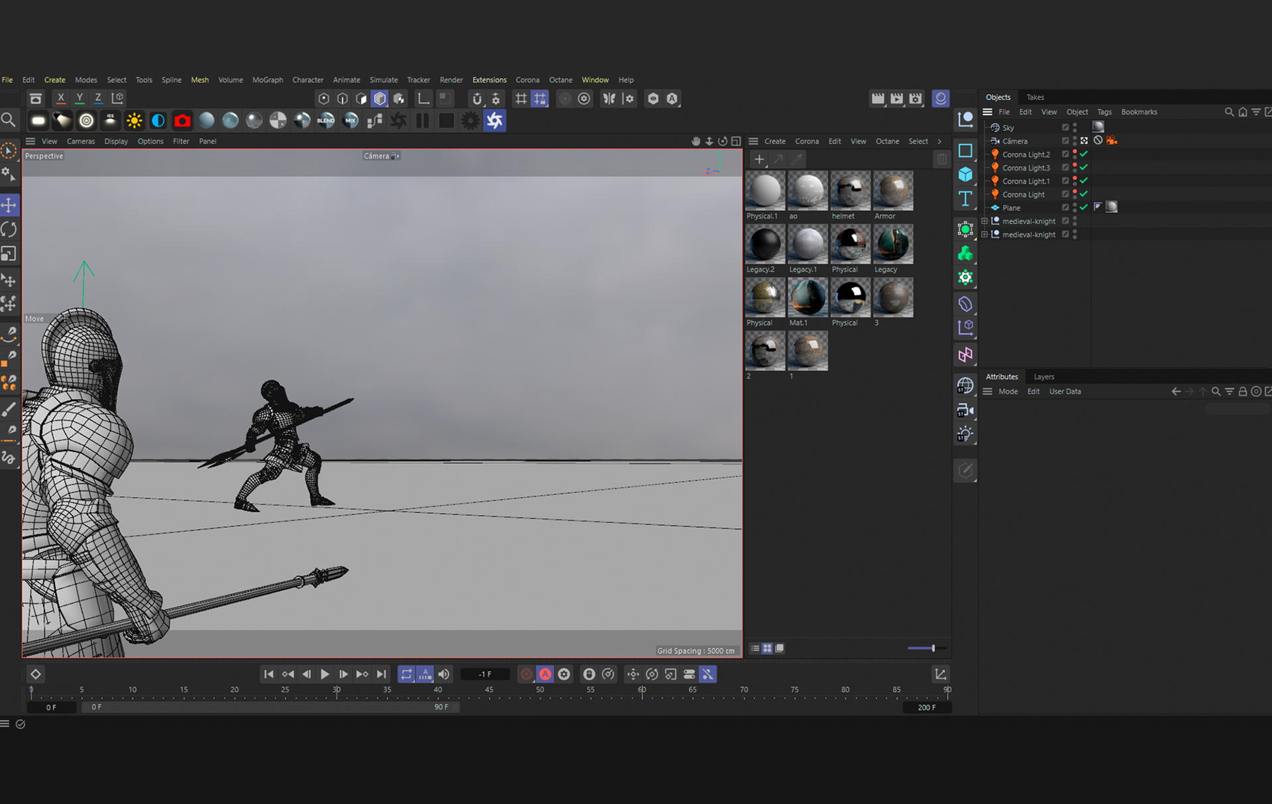Viewport: 1272px width, 804px height.
Task: Toggle Corona Light.2 enable checkmark
Action: [1084, 154]
